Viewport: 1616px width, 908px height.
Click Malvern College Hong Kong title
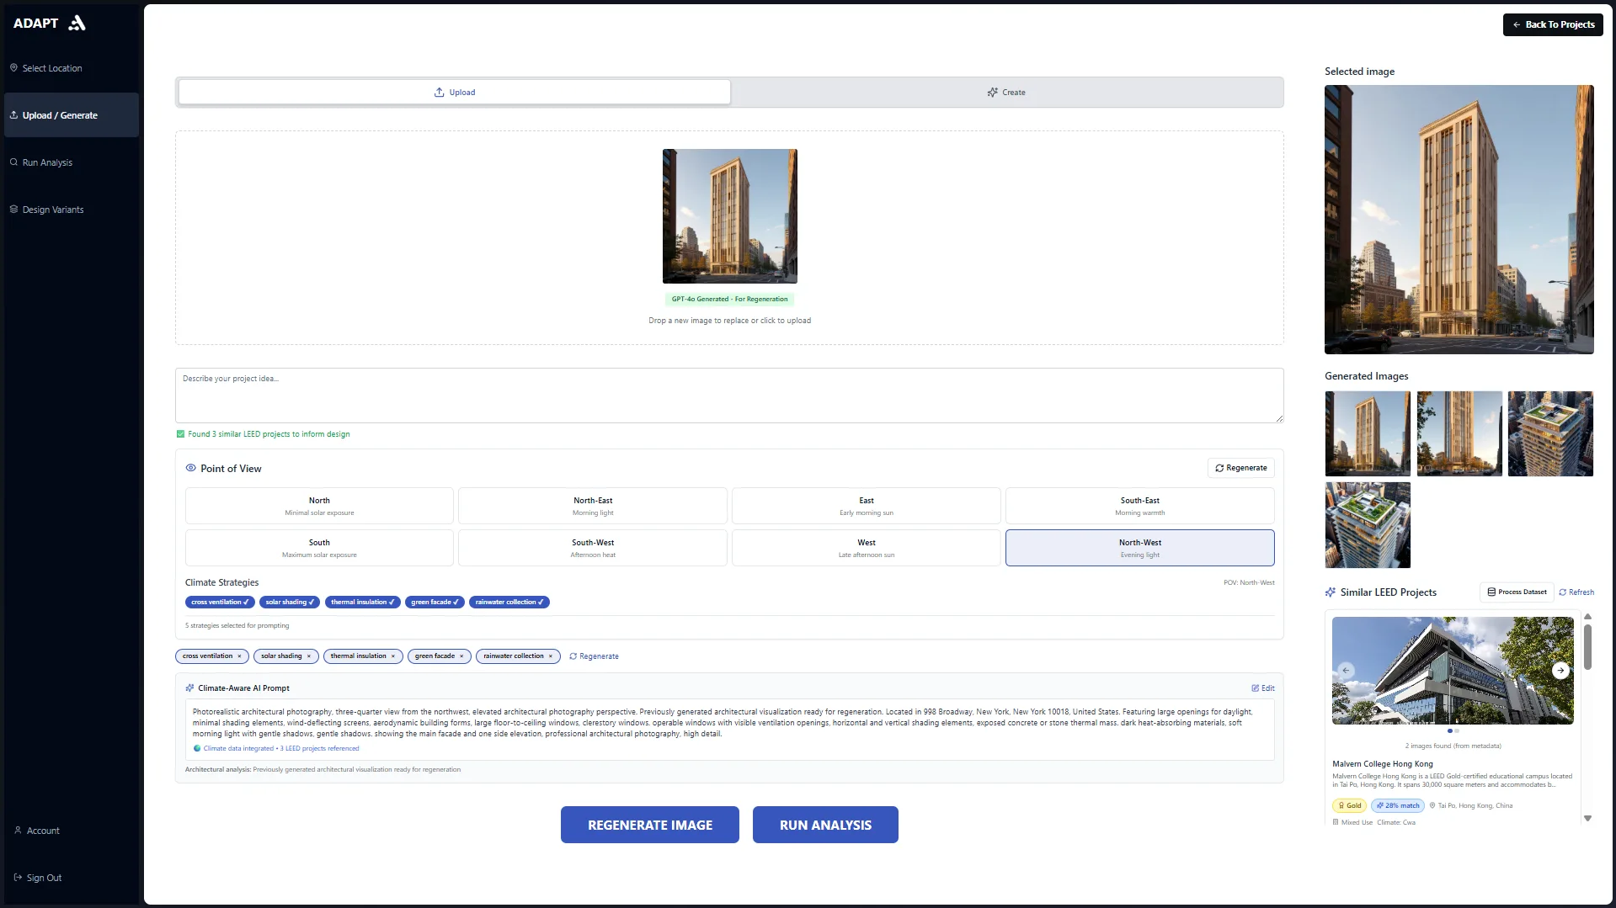pyautogui.click(x=1382, y=764)
